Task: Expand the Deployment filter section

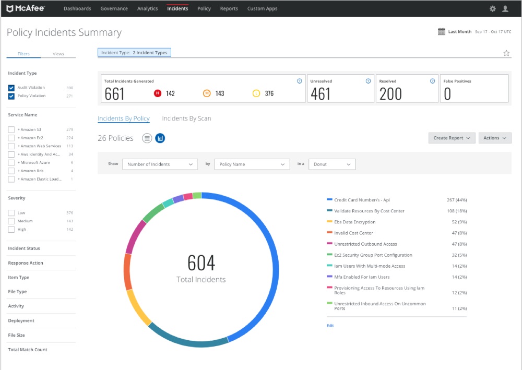Action: tap(21, 320)
